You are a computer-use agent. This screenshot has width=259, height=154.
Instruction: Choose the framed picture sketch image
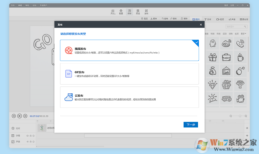(226, 71)
